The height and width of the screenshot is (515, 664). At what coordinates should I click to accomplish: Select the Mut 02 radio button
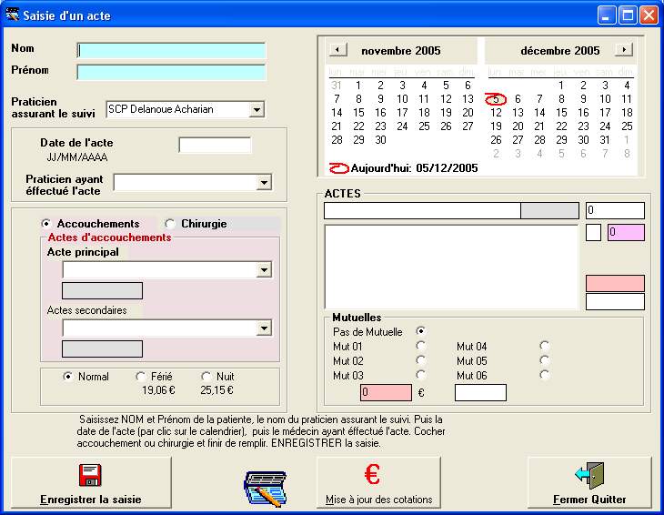coord(420,360)
